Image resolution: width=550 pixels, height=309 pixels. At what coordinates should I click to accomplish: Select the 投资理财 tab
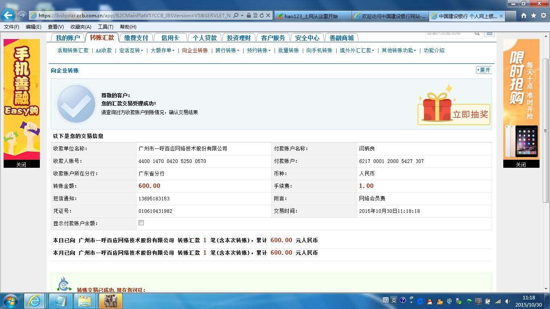coord(238,38)
